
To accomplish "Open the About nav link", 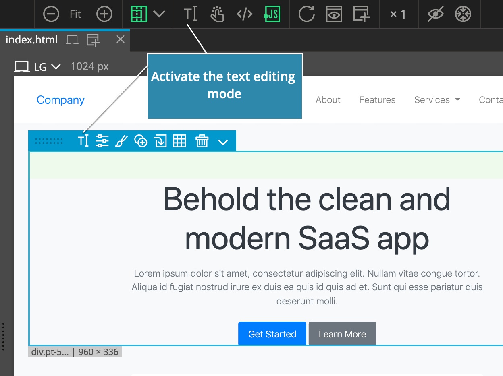I will pos(328,100).
